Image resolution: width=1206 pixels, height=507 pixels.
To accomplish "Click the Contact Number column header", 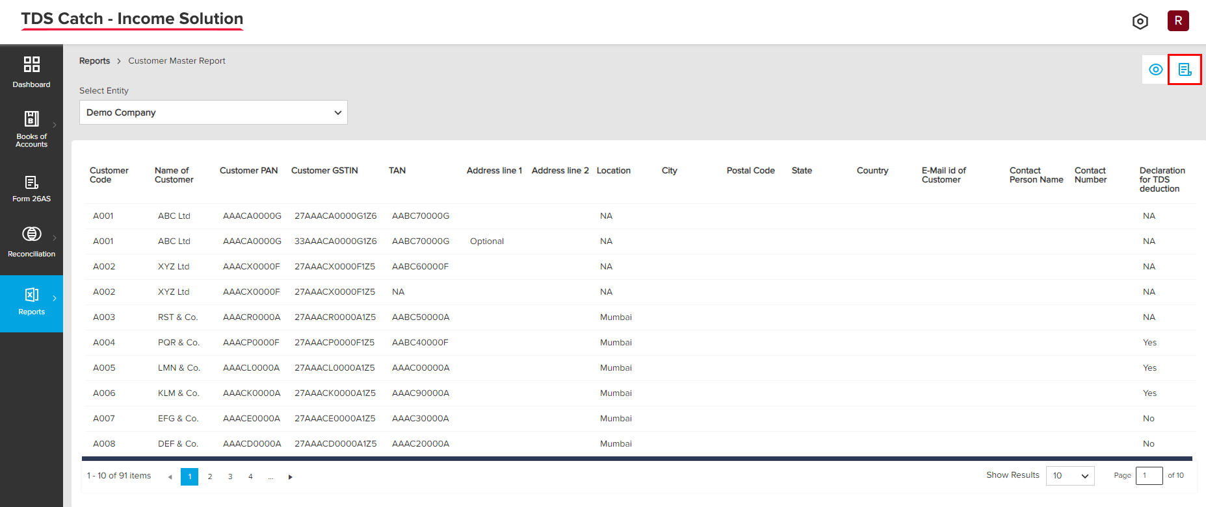I will tap(1090, 175).
